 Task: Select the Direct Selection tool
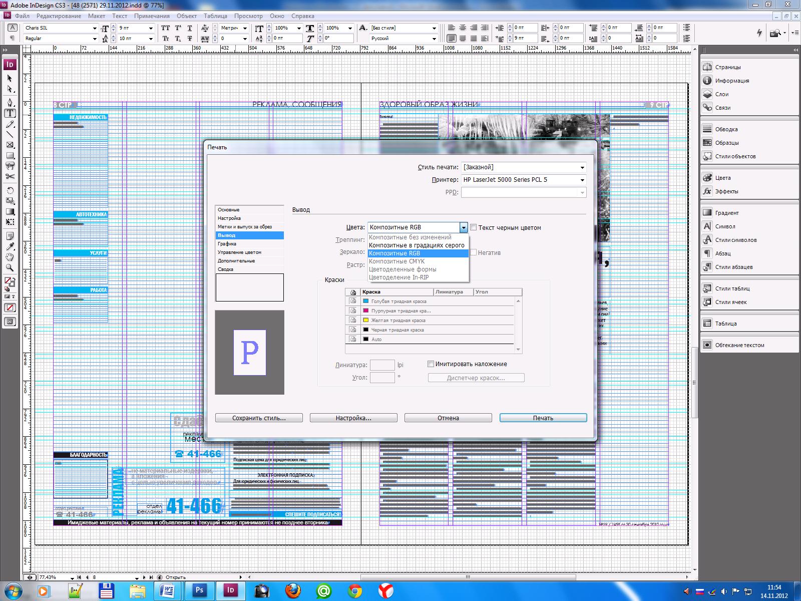coord(10,89)
